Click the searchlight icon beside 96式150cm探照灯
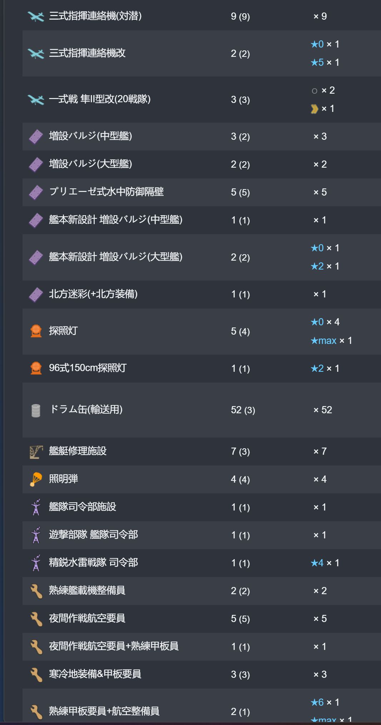The width and height of the screenshot is (381, 725). click(x=36, y=368)
